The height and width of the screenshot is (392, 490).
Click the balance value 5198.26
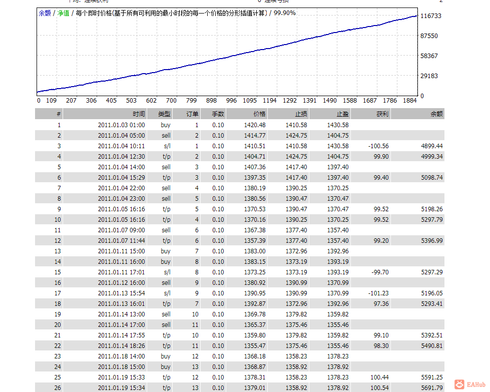click(432, 209)
